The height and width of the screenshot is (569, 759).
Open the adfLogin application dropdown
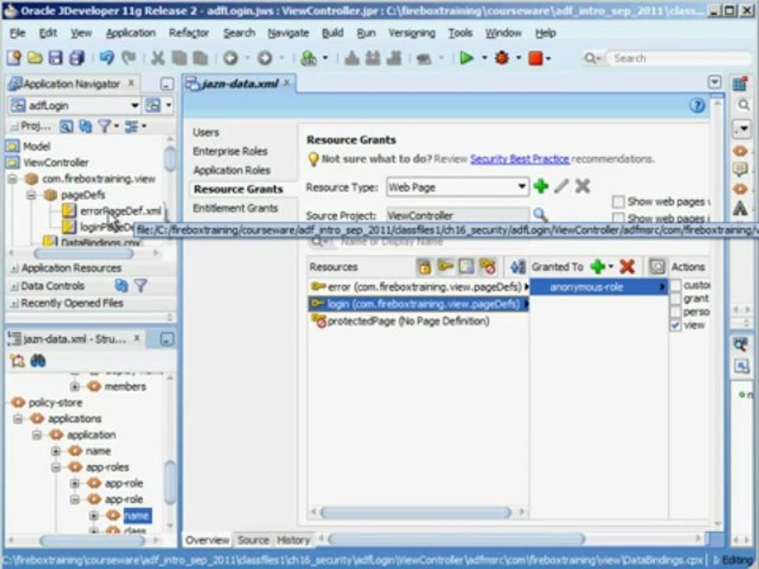pyautogui.click(x=134, y=105)
